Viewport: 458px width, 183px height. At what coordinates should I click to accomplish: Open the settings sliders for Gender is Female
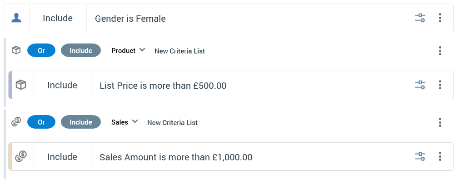tap(420, 18)
